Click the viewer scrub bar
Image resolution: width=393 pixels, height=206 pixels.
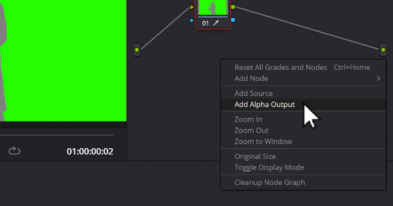click(x=57, y=135)
